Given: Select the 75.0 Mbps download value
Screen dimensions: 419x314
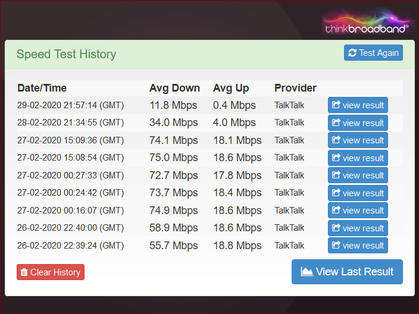Looking at the screenshot, I should tap(173, 158).
